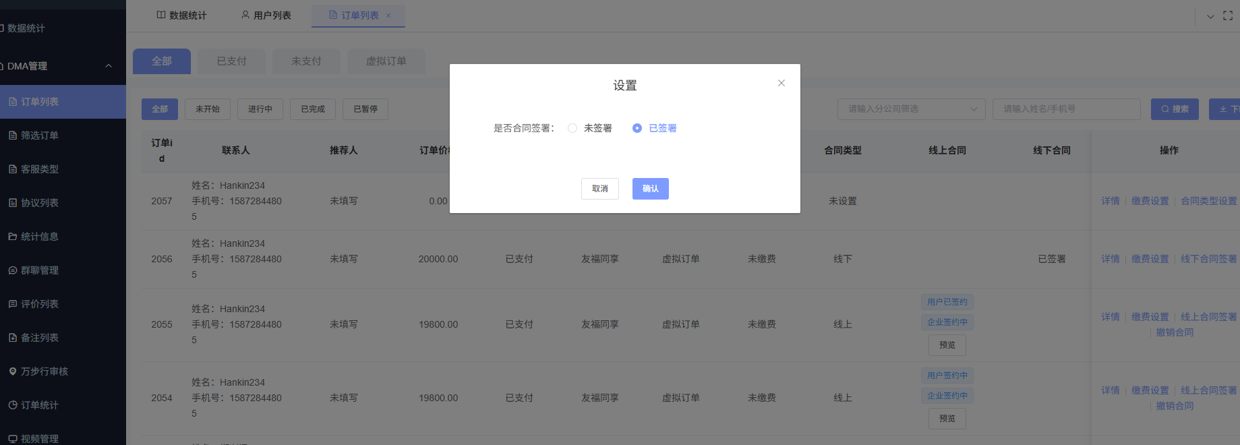Open 统计信息 in the sidebar
This screenshot has width=1240, height=445.
tap(39, 237)
